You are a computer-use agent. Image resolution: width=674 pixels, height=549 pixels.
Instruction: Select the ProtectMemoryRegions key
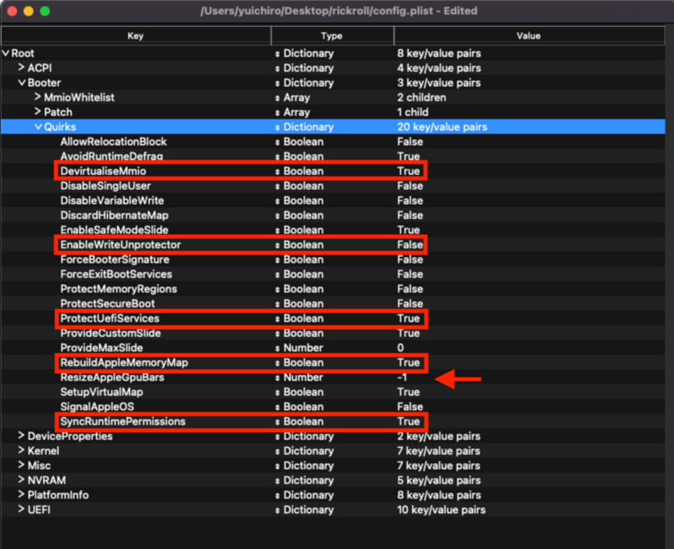click(x=119, y=289)
